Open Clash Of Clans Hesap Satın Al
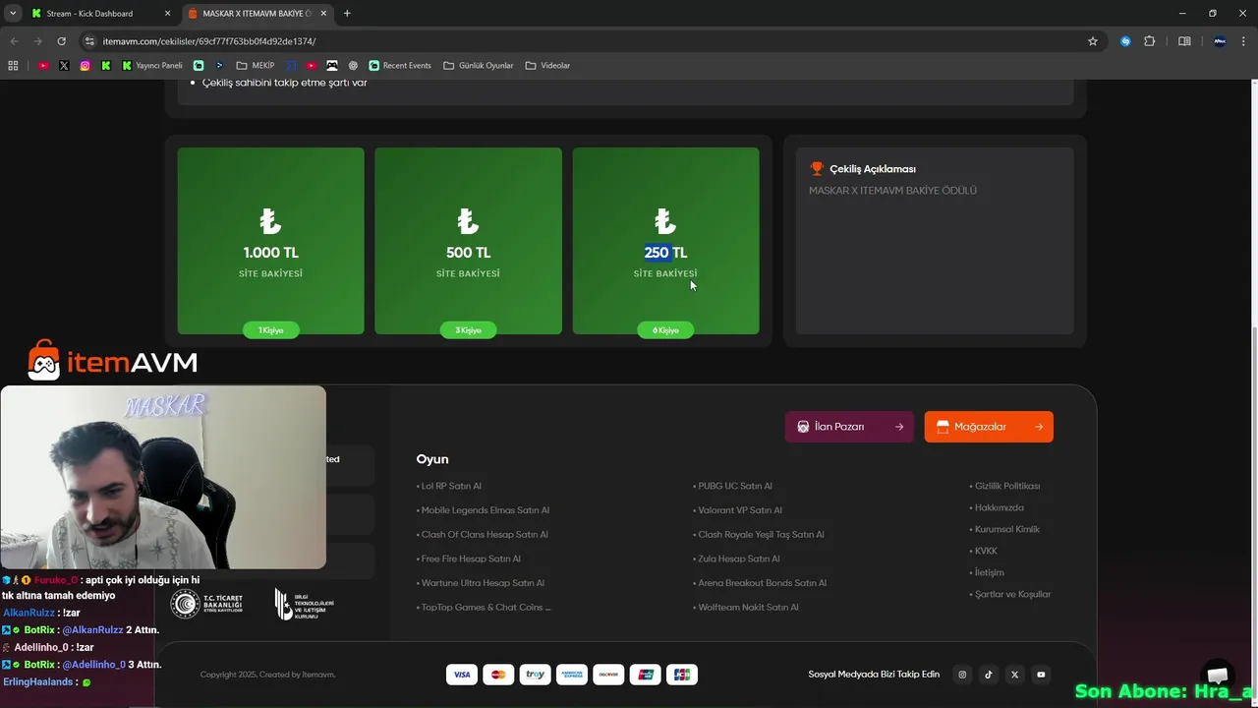The height and width of the screenshot is (708, 1258). (483, 535)
